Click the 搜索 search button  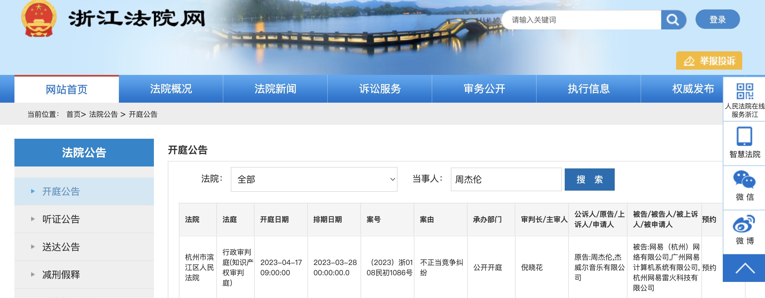[589, 180]
